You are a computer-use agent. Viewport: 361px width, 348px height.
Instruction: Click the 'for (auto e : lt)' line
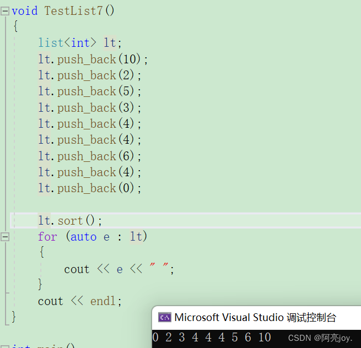point(93,236)
